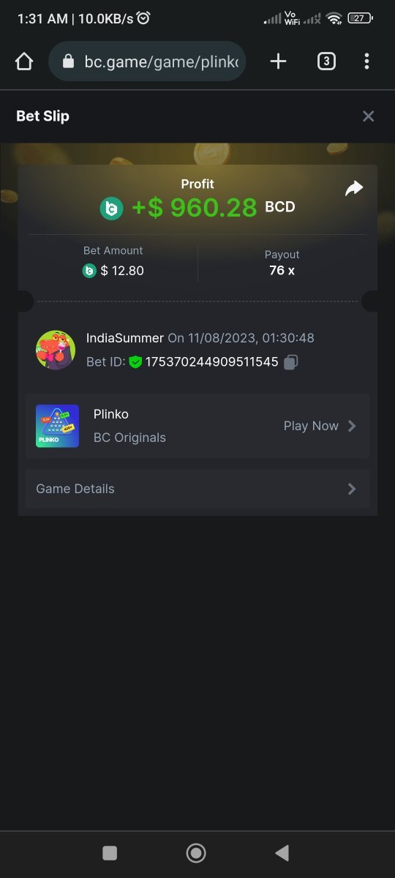
Task: Close the Bet Slip panel
Action: (369, 116)
